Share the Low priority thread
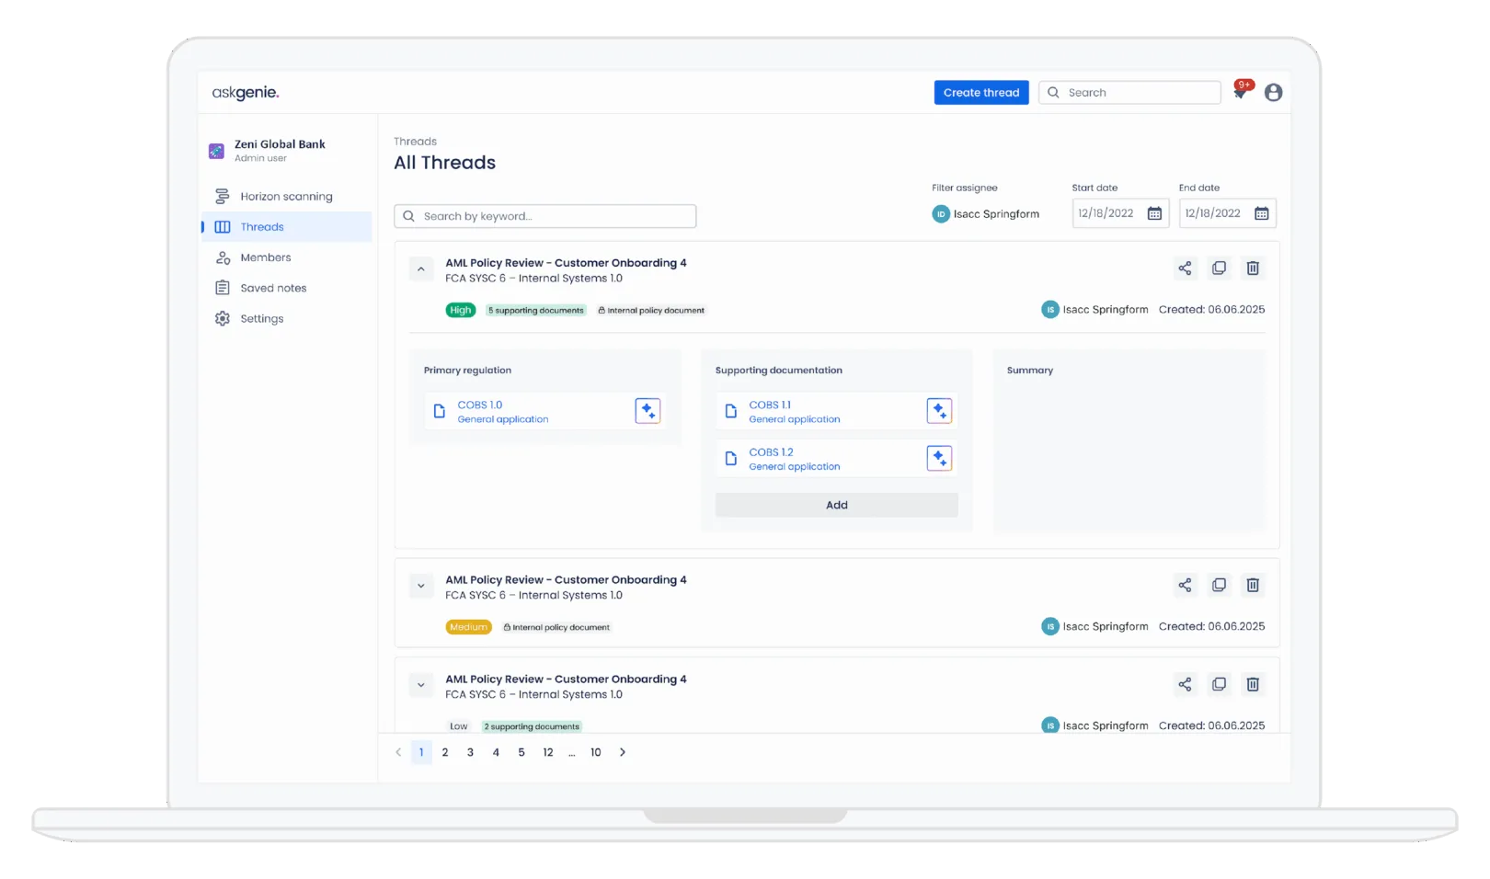Image resolution: width=1490 pixels, height=879 pixels. [1185, 684]
